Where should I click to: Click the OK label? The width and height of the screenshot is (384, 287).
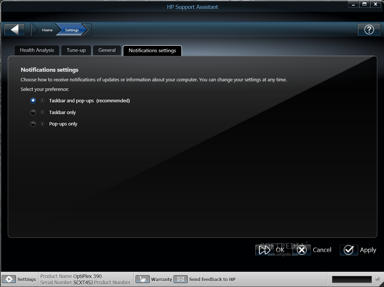[280, 250]
